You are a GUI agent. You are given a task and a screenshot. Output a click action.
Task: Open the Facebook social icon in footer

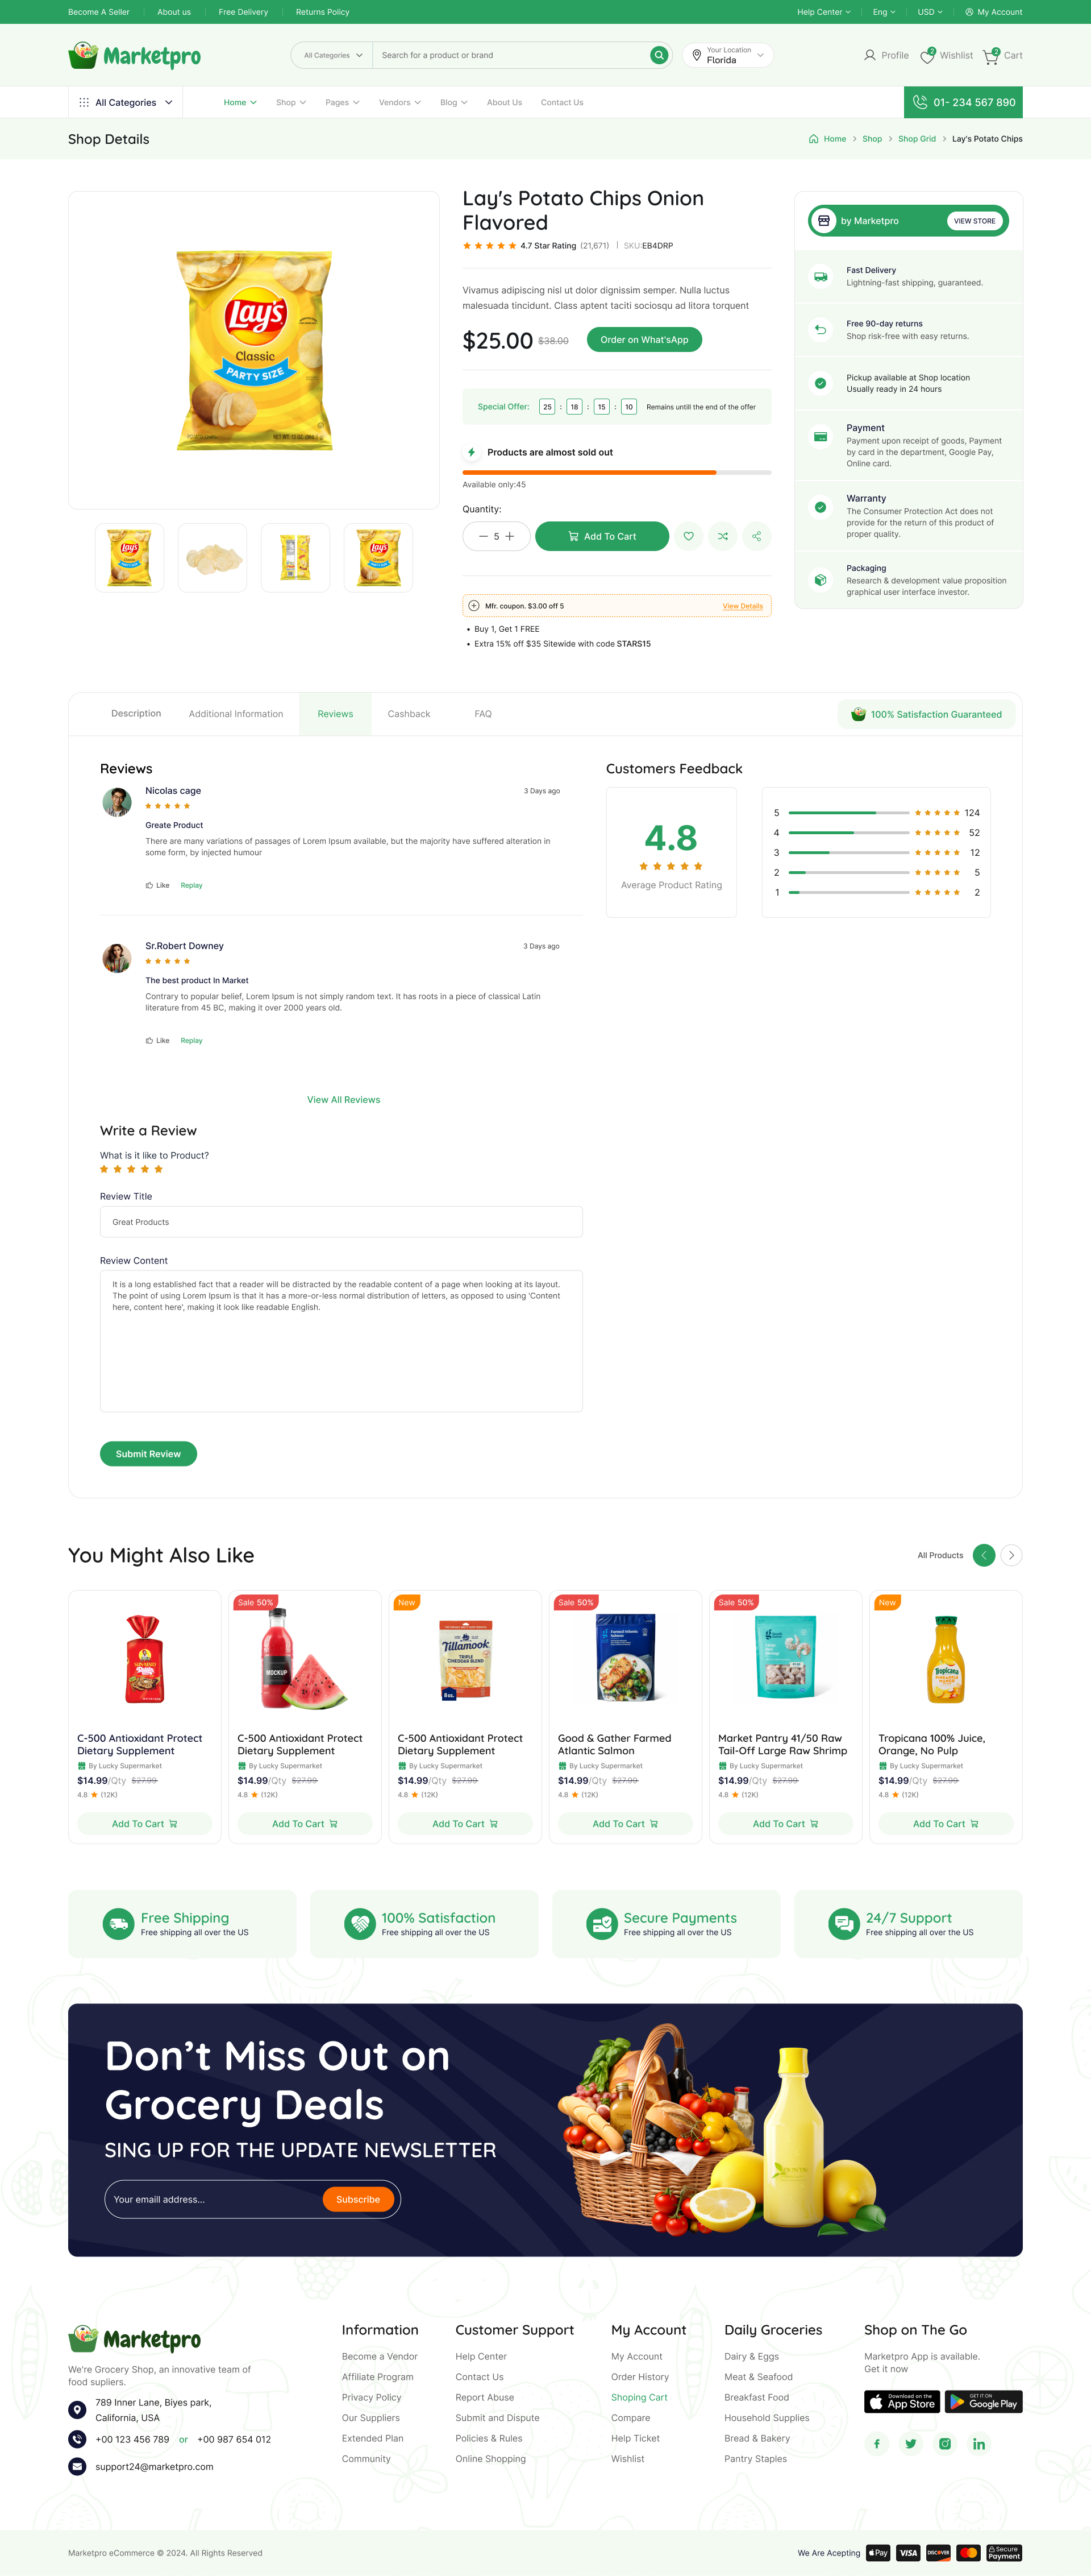[876, 2444]
